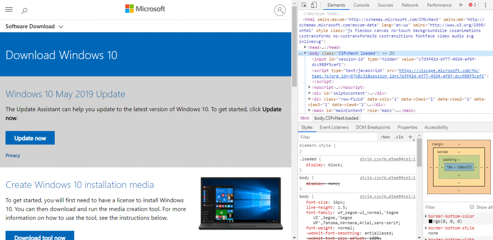Open the DevTools three-dot customize menu
The height and width of the screenshot is (240, 493).
[x=485, y=5]
